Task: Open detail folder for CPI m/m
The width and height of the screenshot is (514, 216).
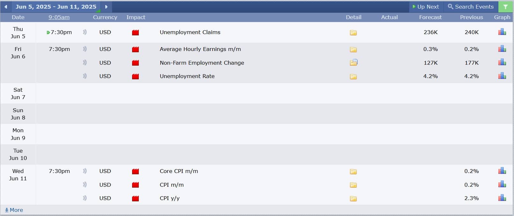Action: [x=353, y=185]
